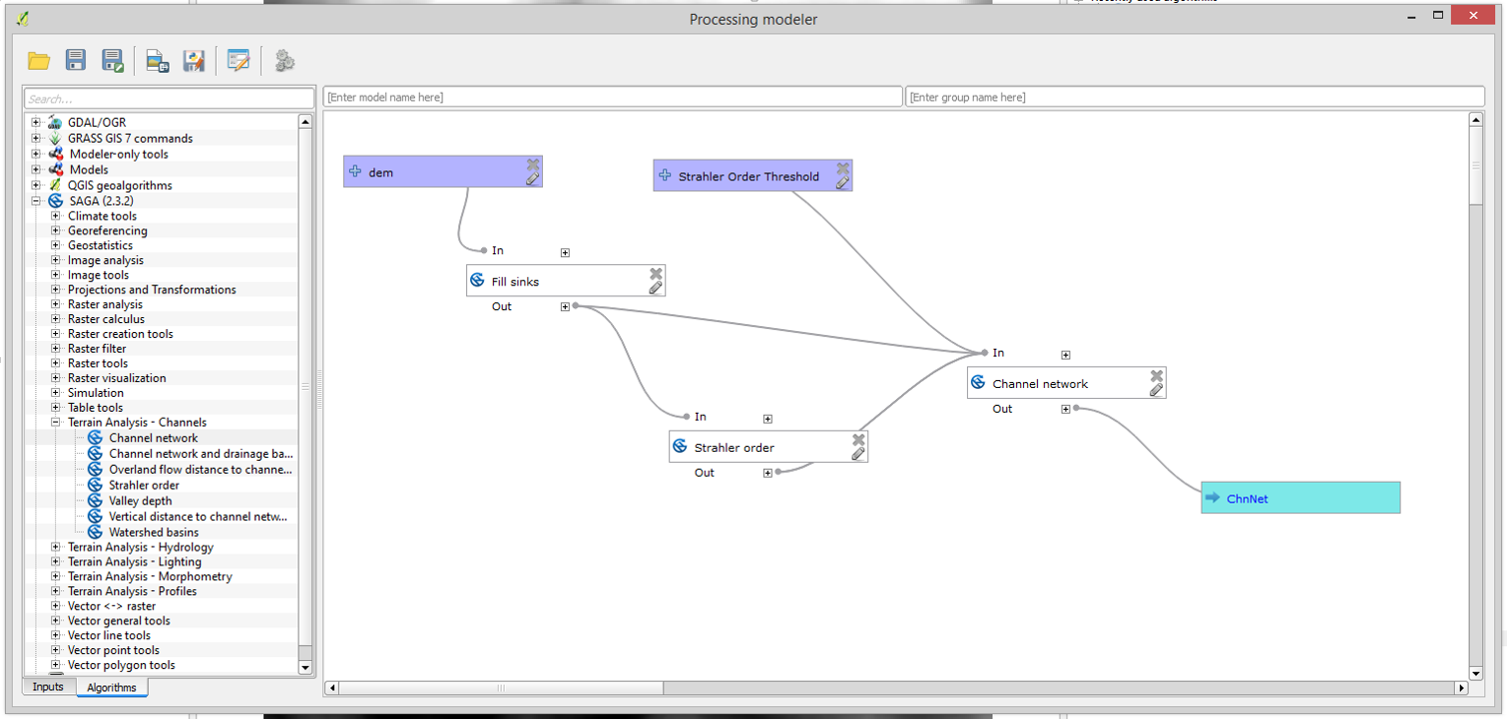
Task: Expand the GDAL/OGR tree group
Action: (37, 123)
